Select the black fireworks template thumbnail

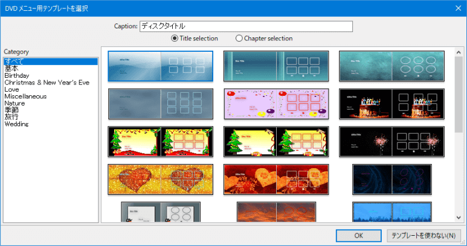point(391,141)
